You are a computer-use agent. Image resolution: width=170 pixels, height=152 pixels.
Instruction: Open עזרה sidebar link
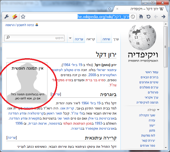(x=152, y=120)
